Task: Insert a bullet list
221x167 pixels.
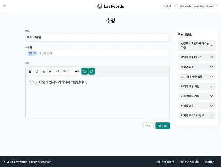Action: pyautogui.click(x=64, y=72)
